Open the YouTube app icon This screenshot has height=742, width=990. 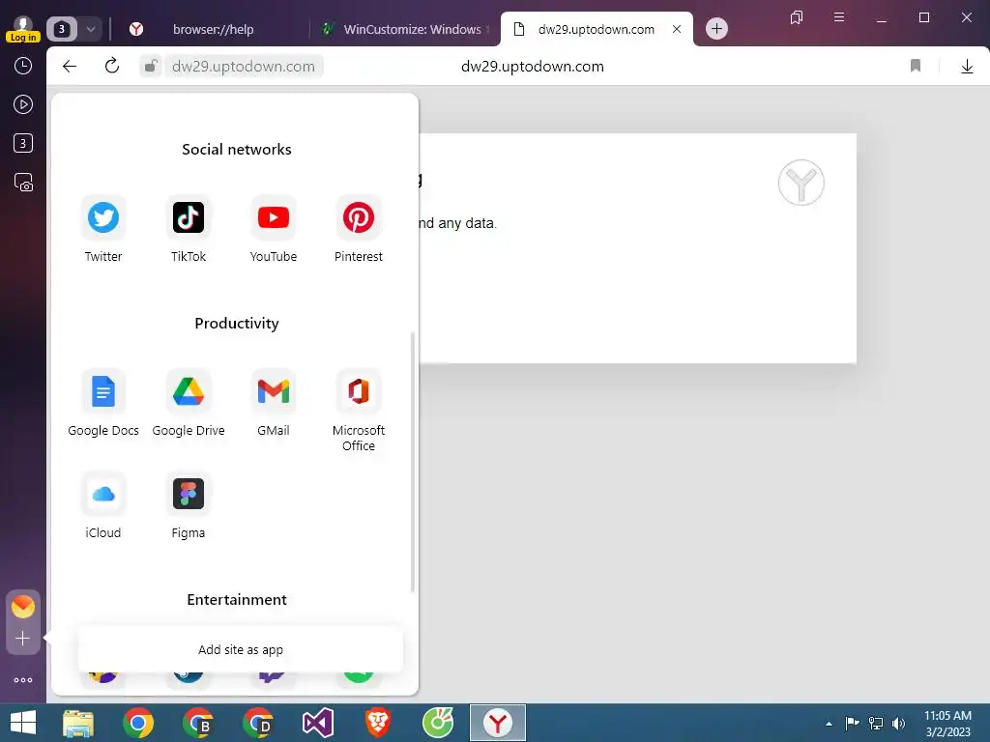pyautogui.click(x=274, y=217)
